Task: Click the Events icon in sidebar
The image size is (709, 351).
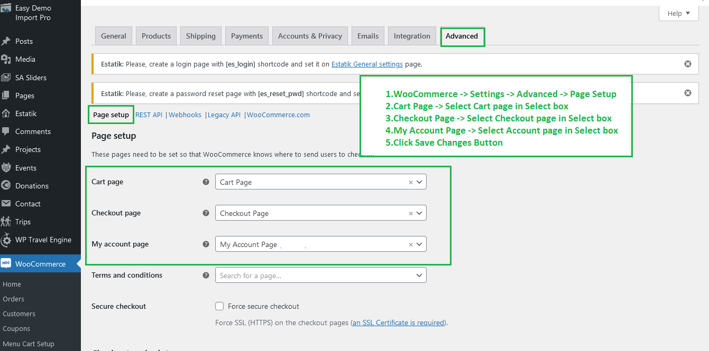Action: 6,168
